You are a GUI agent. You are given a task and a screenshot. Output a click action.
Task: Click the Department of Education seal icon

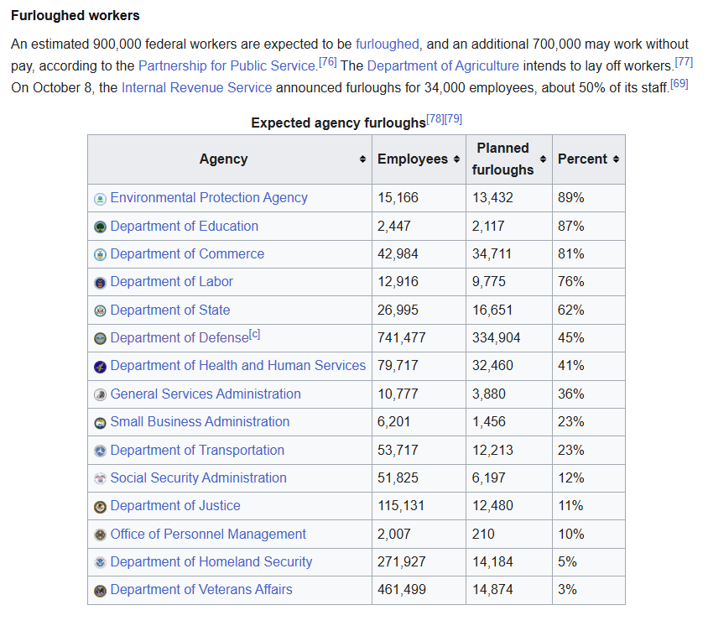(100, 227)
